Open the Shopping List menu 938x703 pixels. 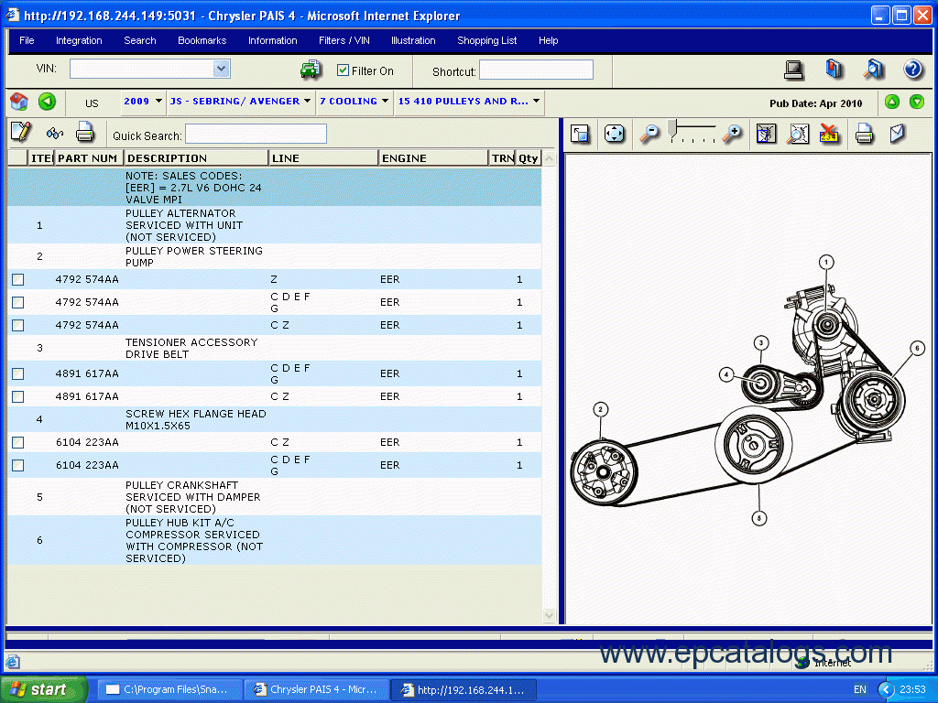[487, 40]
